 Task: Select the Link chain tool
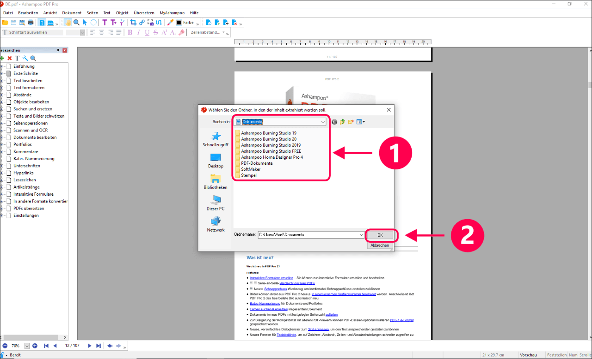point(142,22)
